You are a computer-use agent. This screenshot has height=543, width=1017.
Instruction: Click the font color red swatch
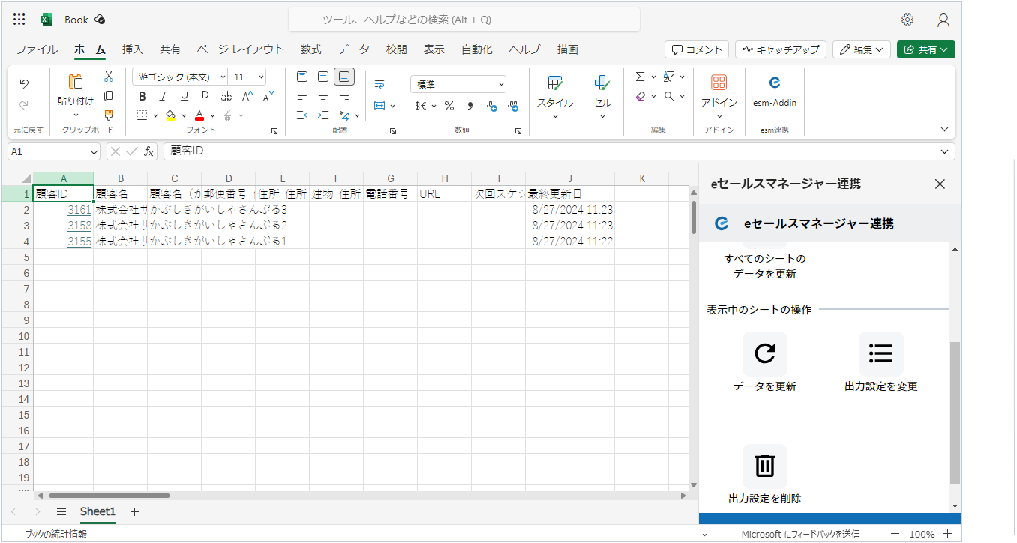199,115
